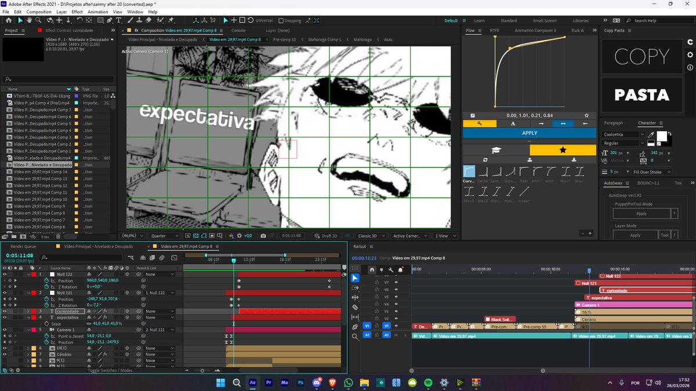Enable Motion Blur for timeline layers
Image resolution: width=696 pixels, height=391 pixels.
click(161, 258)
